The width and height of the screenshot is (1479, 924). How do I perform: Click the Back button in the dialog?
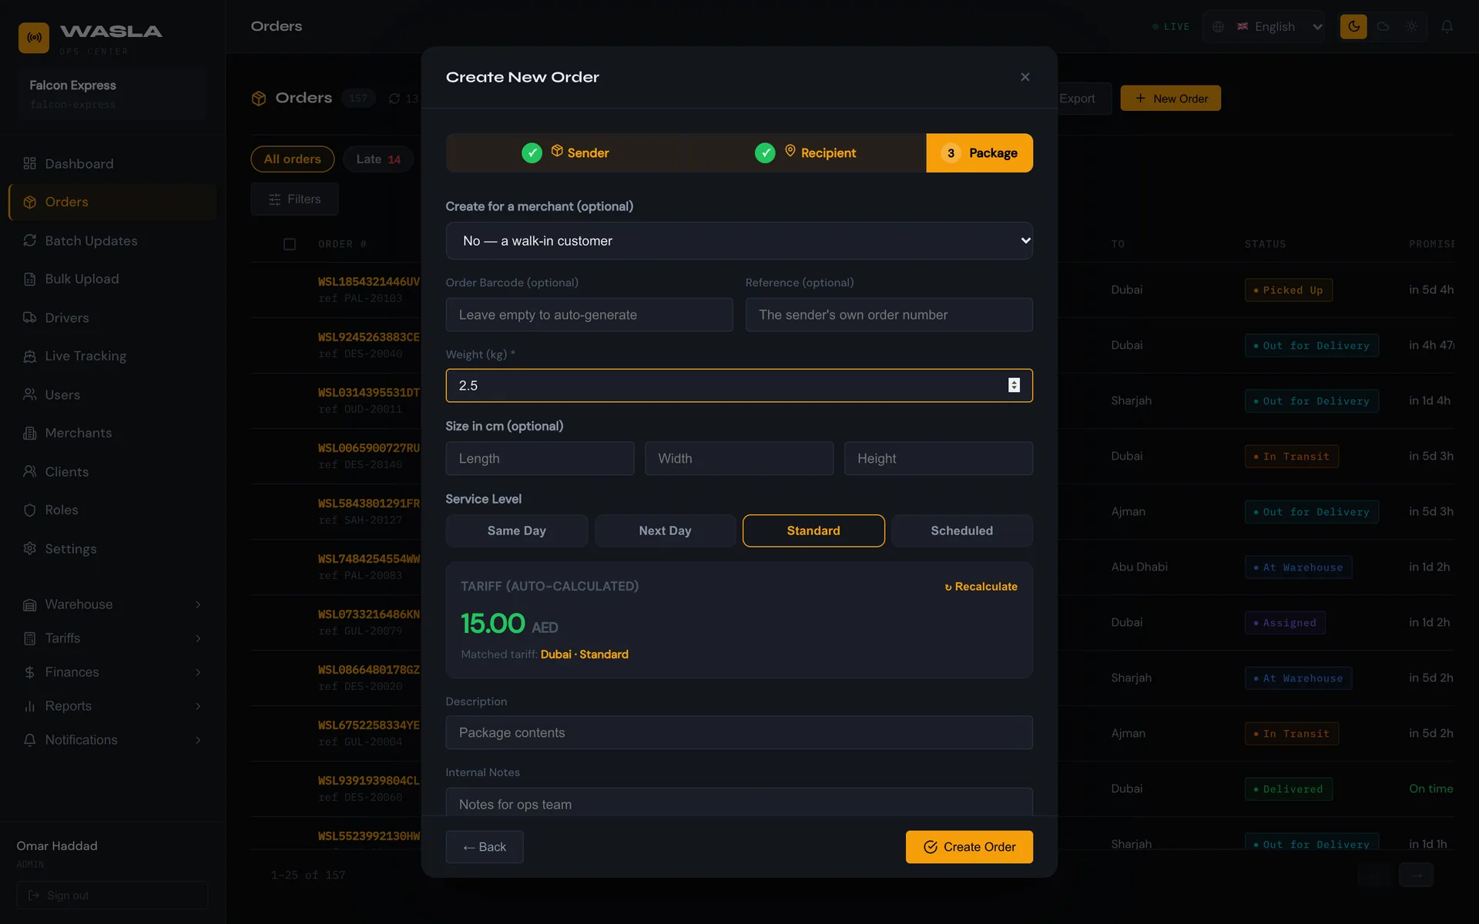485,847
